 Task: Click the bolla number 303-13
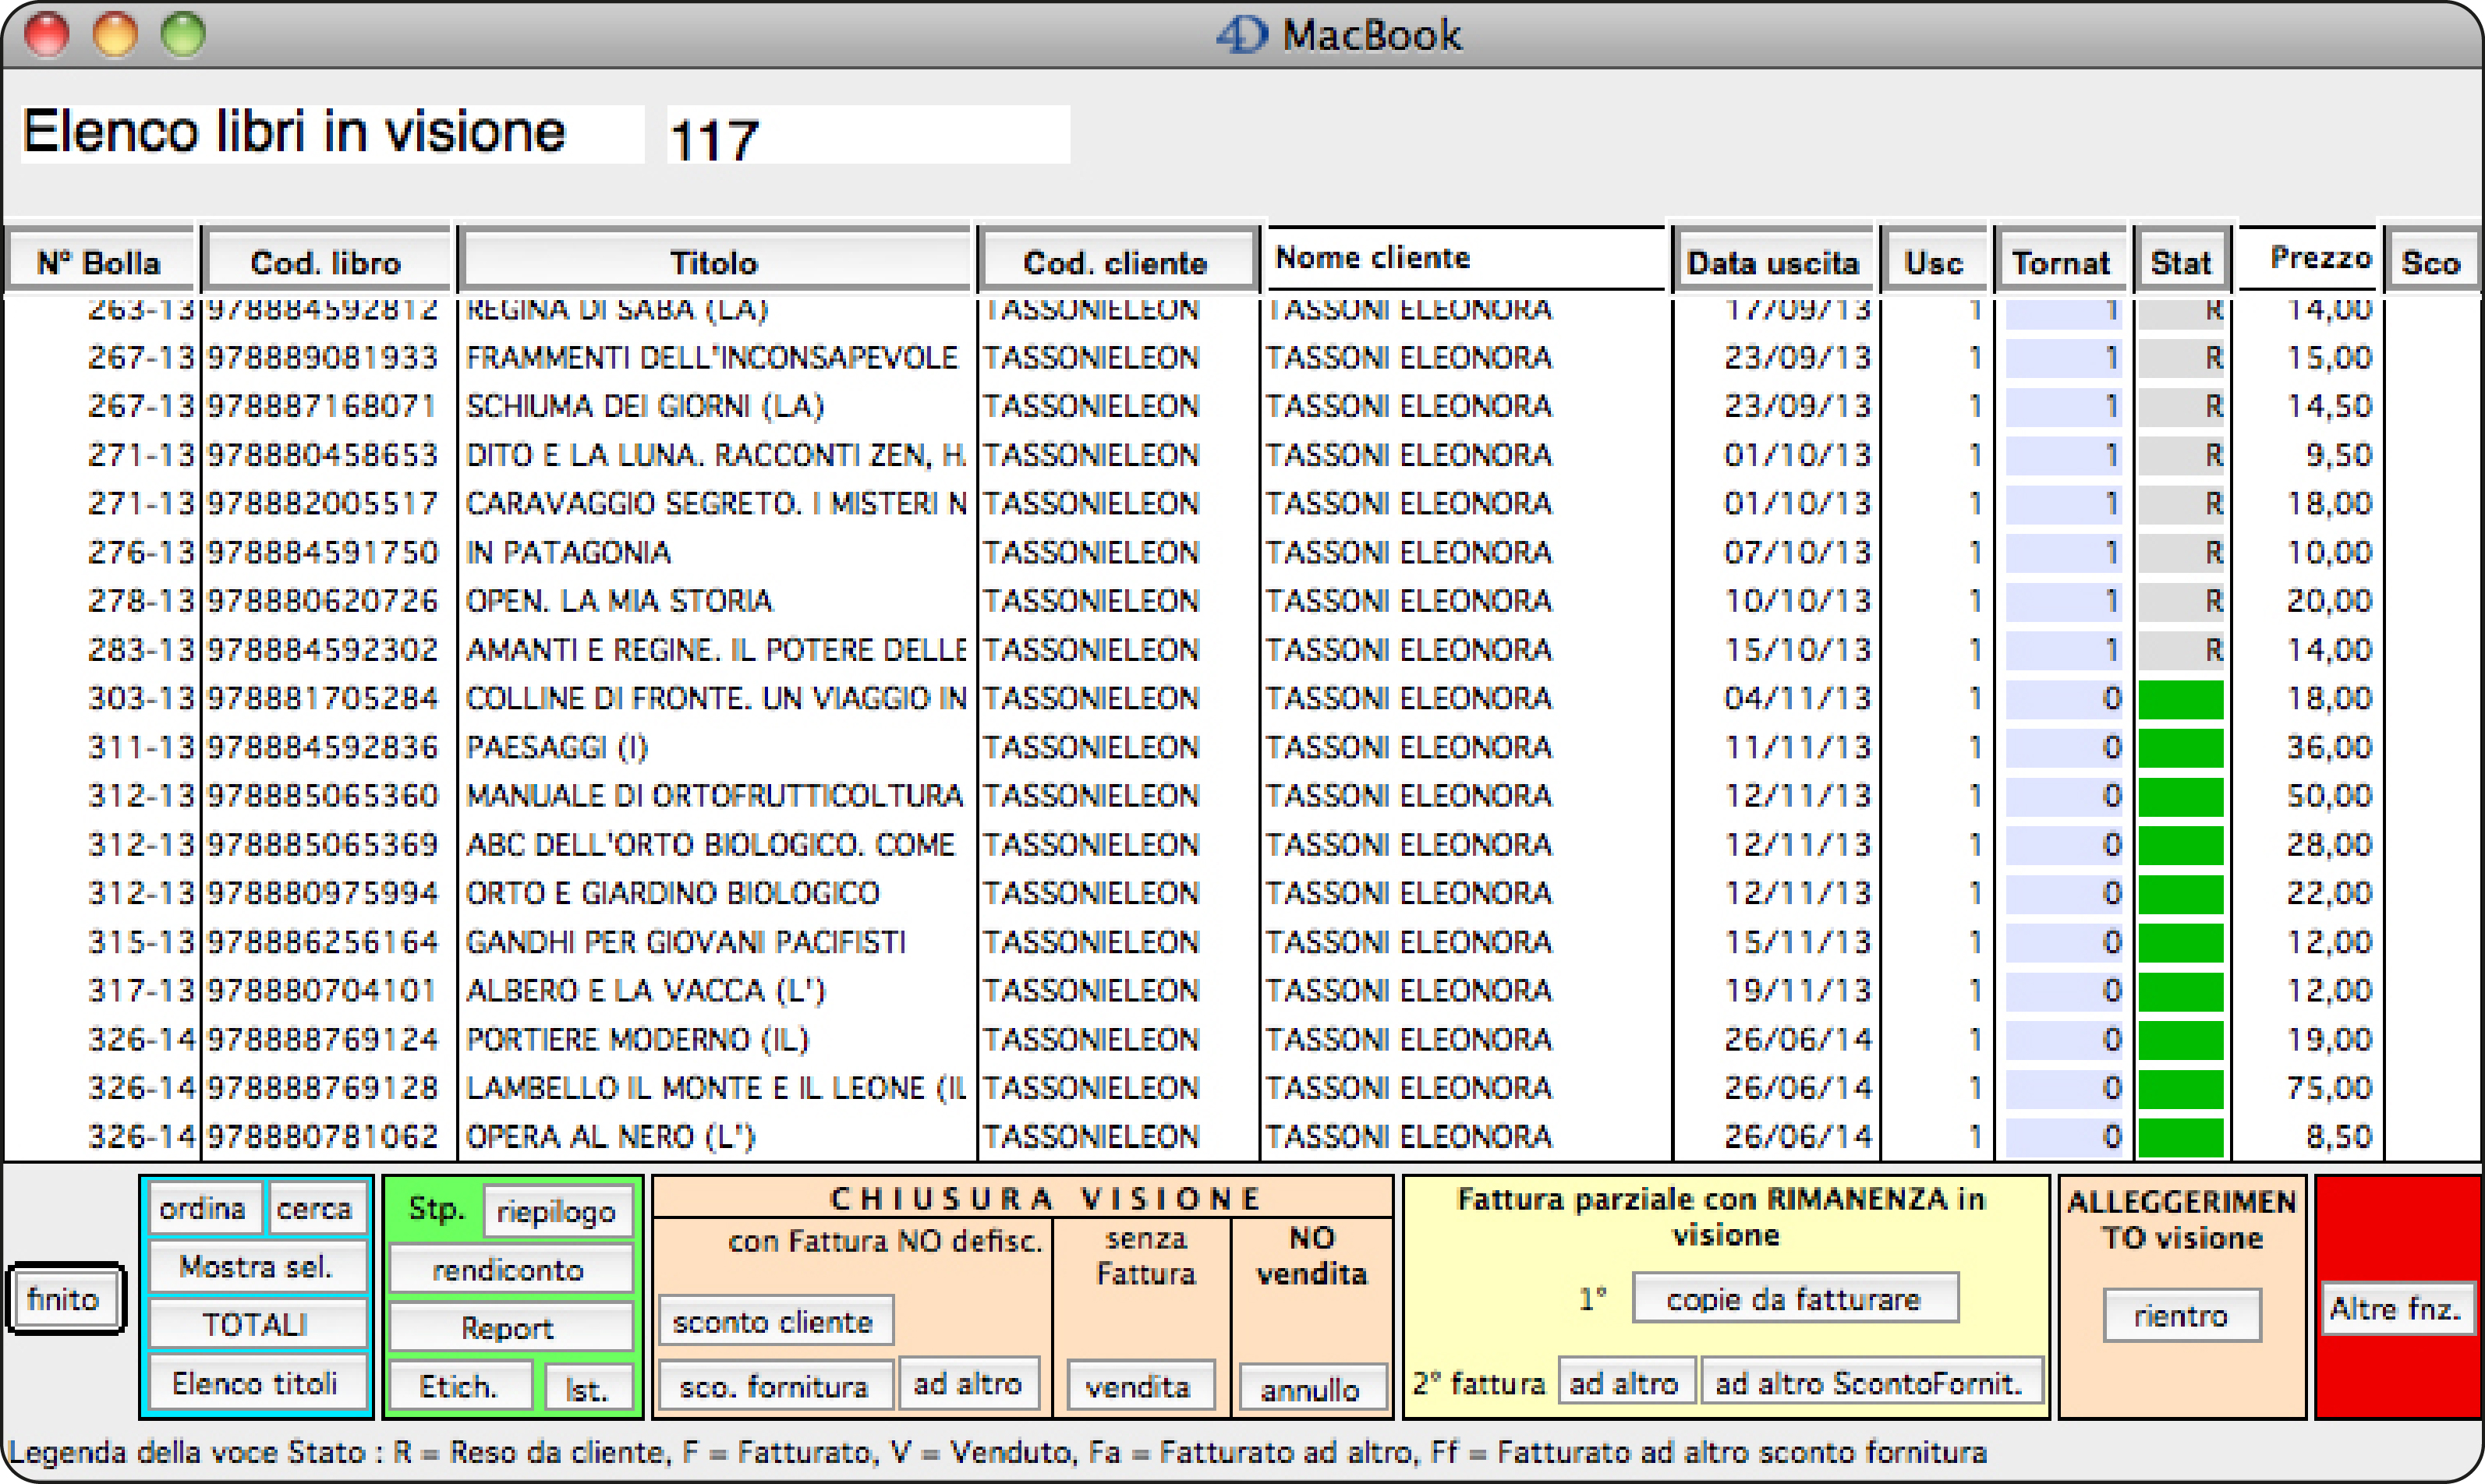141,698
